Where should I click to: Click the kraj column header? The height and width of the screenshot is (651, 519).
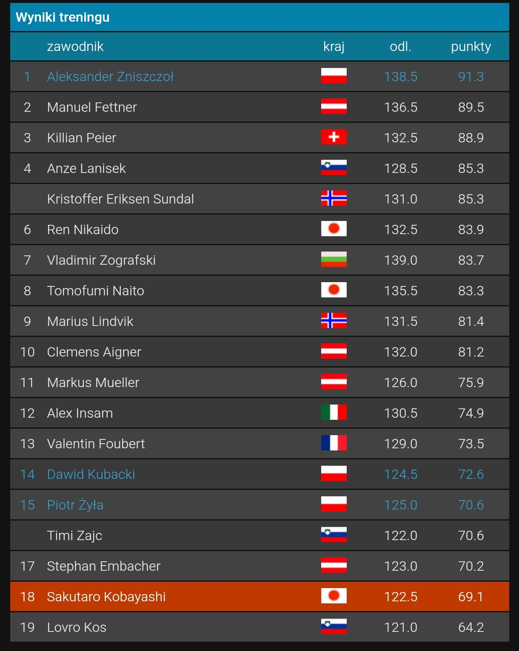coord(334,46)
